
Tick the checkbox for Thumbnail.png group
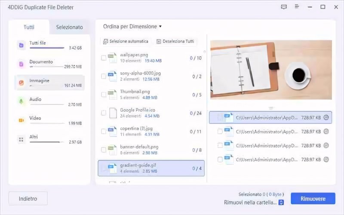coord(104,95)
